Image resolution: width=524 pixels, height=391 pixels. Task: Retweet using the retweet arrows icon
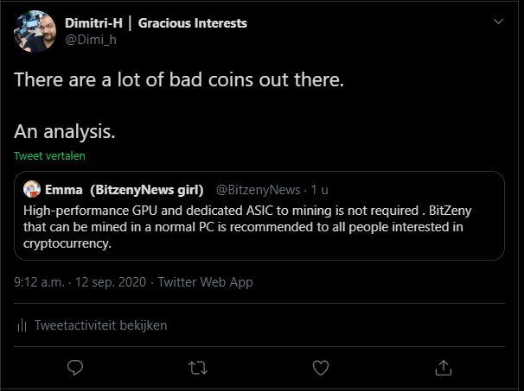click(198, 368)
